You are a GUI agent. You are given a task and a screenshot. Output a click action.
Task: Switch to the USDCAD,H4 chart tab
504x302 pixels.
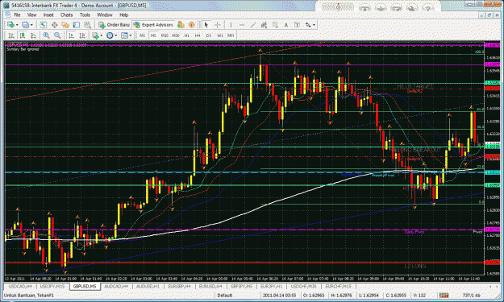pos(20,286)
